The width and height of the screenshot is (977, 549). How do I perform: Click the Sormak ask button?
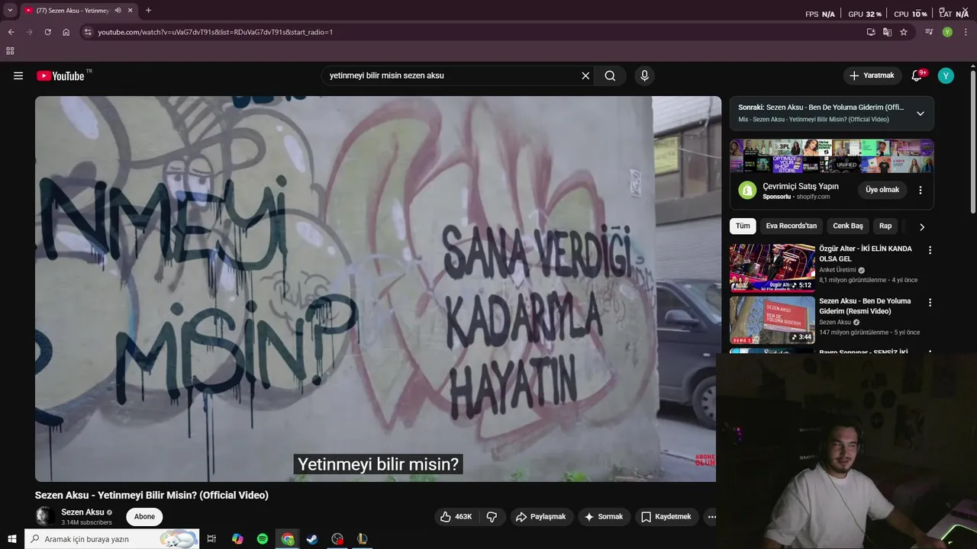click(x=604, y=516)
